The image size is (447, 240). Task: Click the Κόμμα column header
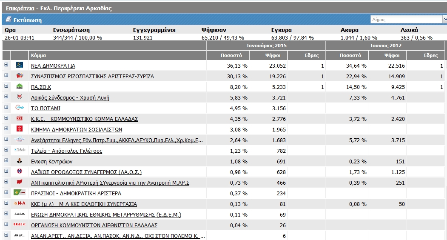[x=38, y=55]
